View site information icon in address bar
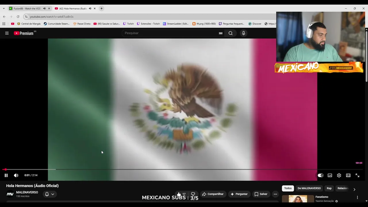The height and width of the screenshot is (207, 368). 26,17
